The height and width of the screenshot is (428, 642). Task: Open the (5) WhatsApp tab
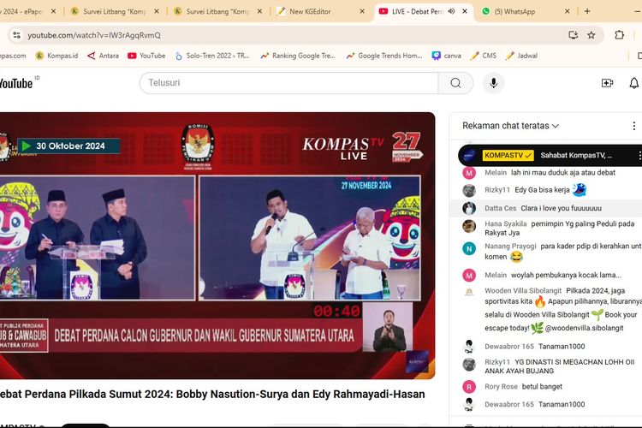[x=514, y=11]
